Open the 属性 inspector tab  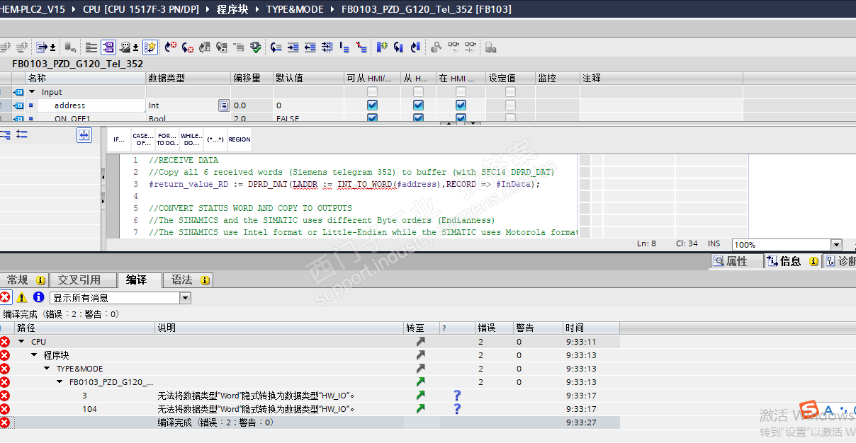[737, 261]
